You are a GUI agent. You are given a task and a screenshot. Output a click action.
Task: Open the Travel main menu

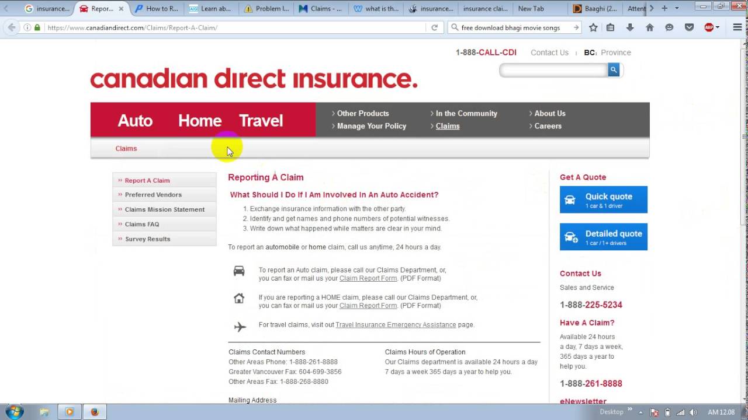point(261,121)
